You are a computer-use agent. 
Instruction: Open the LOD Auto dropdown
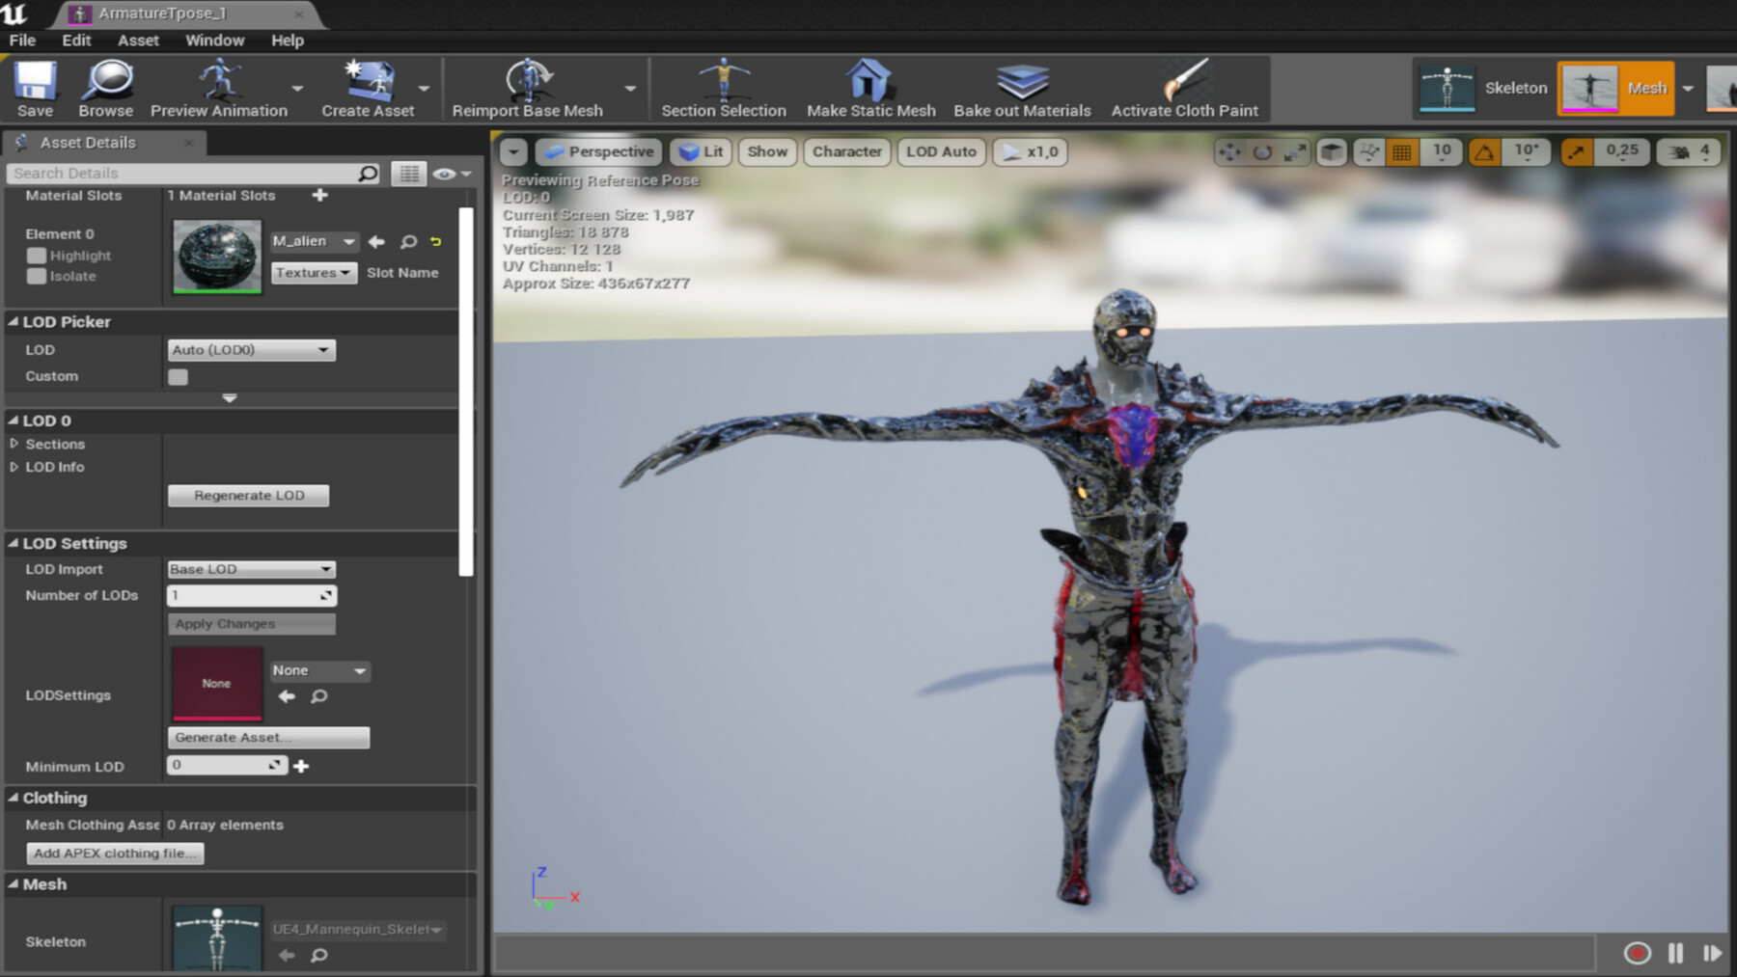(941, 151)
